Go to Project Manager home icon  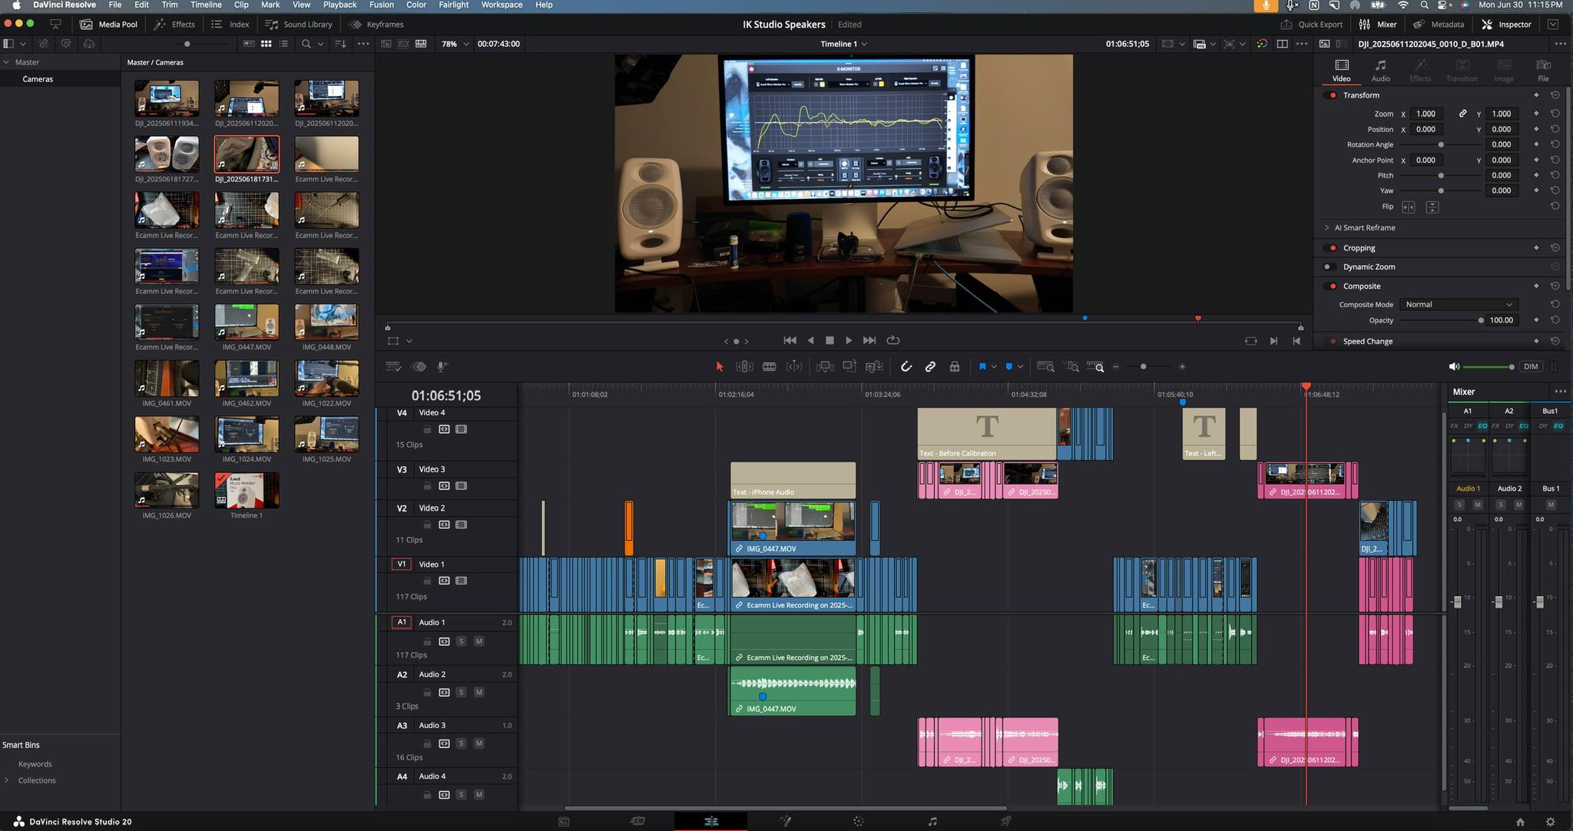click(x=1520, y=822)
